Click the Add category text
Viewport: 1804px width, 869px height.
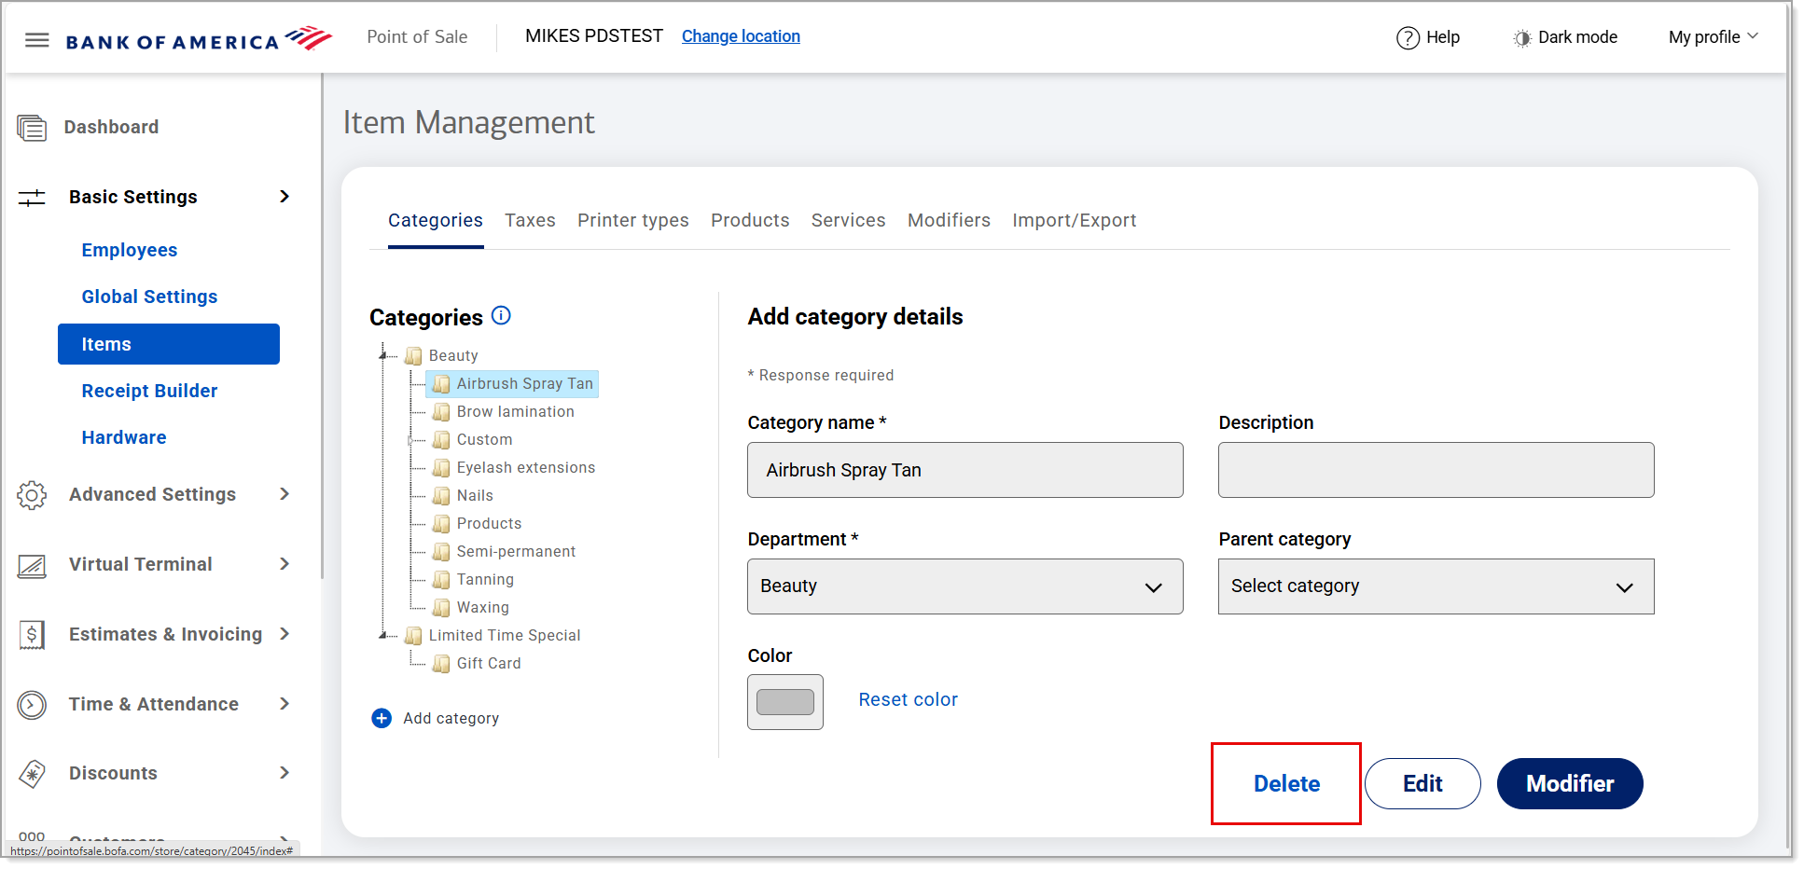451,719
